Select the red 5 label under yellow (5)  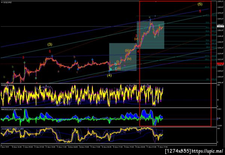click(200, 11)
